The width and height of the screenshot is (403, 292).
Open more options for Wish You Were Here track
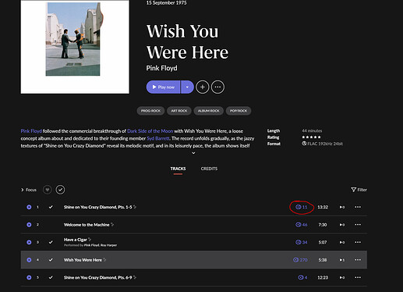[358, 260]
